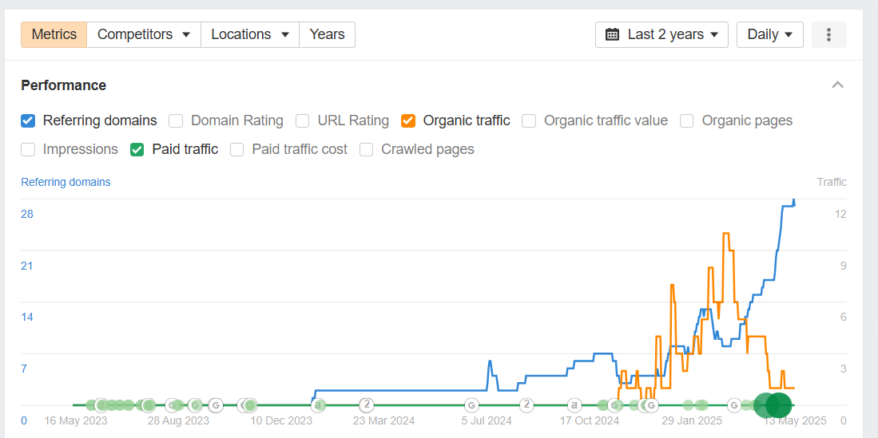878x438 pixels.
Task: Uncheck the Referring domains checkbox
Action: (27, 120)
